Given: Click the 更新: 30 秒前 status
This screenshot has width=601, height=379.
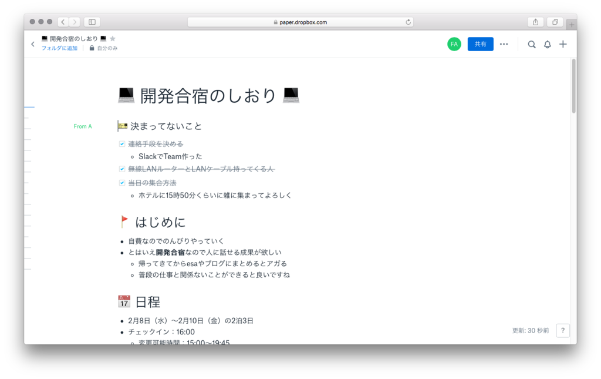Looking at the screenshot, I should [x=531, y=330].
